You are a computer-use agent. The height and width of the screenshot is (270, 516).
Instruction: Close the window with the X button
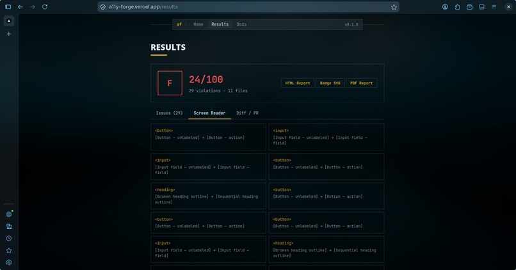(x=508, y=7)
